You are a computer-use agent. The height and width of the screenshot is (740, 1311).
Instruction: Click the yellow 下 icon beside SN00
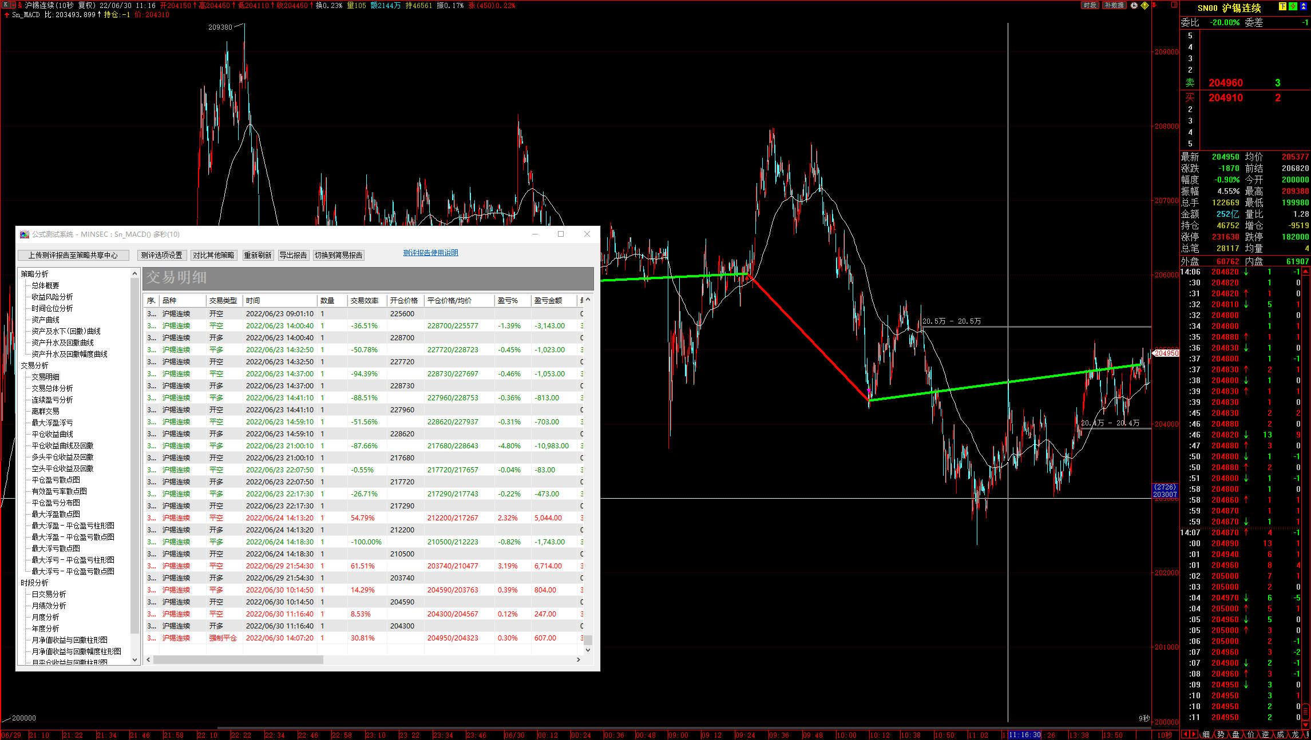(x=1282, y=6)
